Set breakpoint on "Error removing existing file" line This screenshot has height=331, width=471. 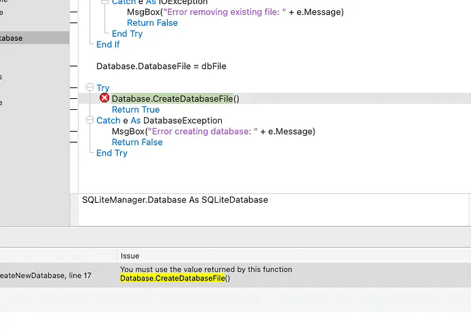pyautogui.click(x=74, y=12)
